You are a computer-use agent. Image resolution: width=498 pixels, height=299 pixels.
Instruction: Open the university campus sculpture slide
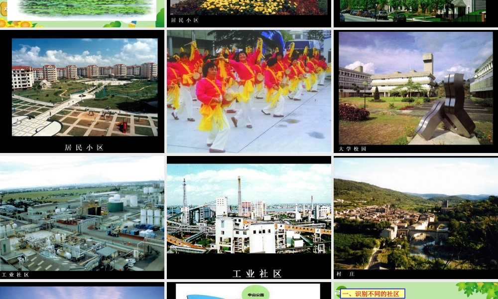(x=416, y=91)
